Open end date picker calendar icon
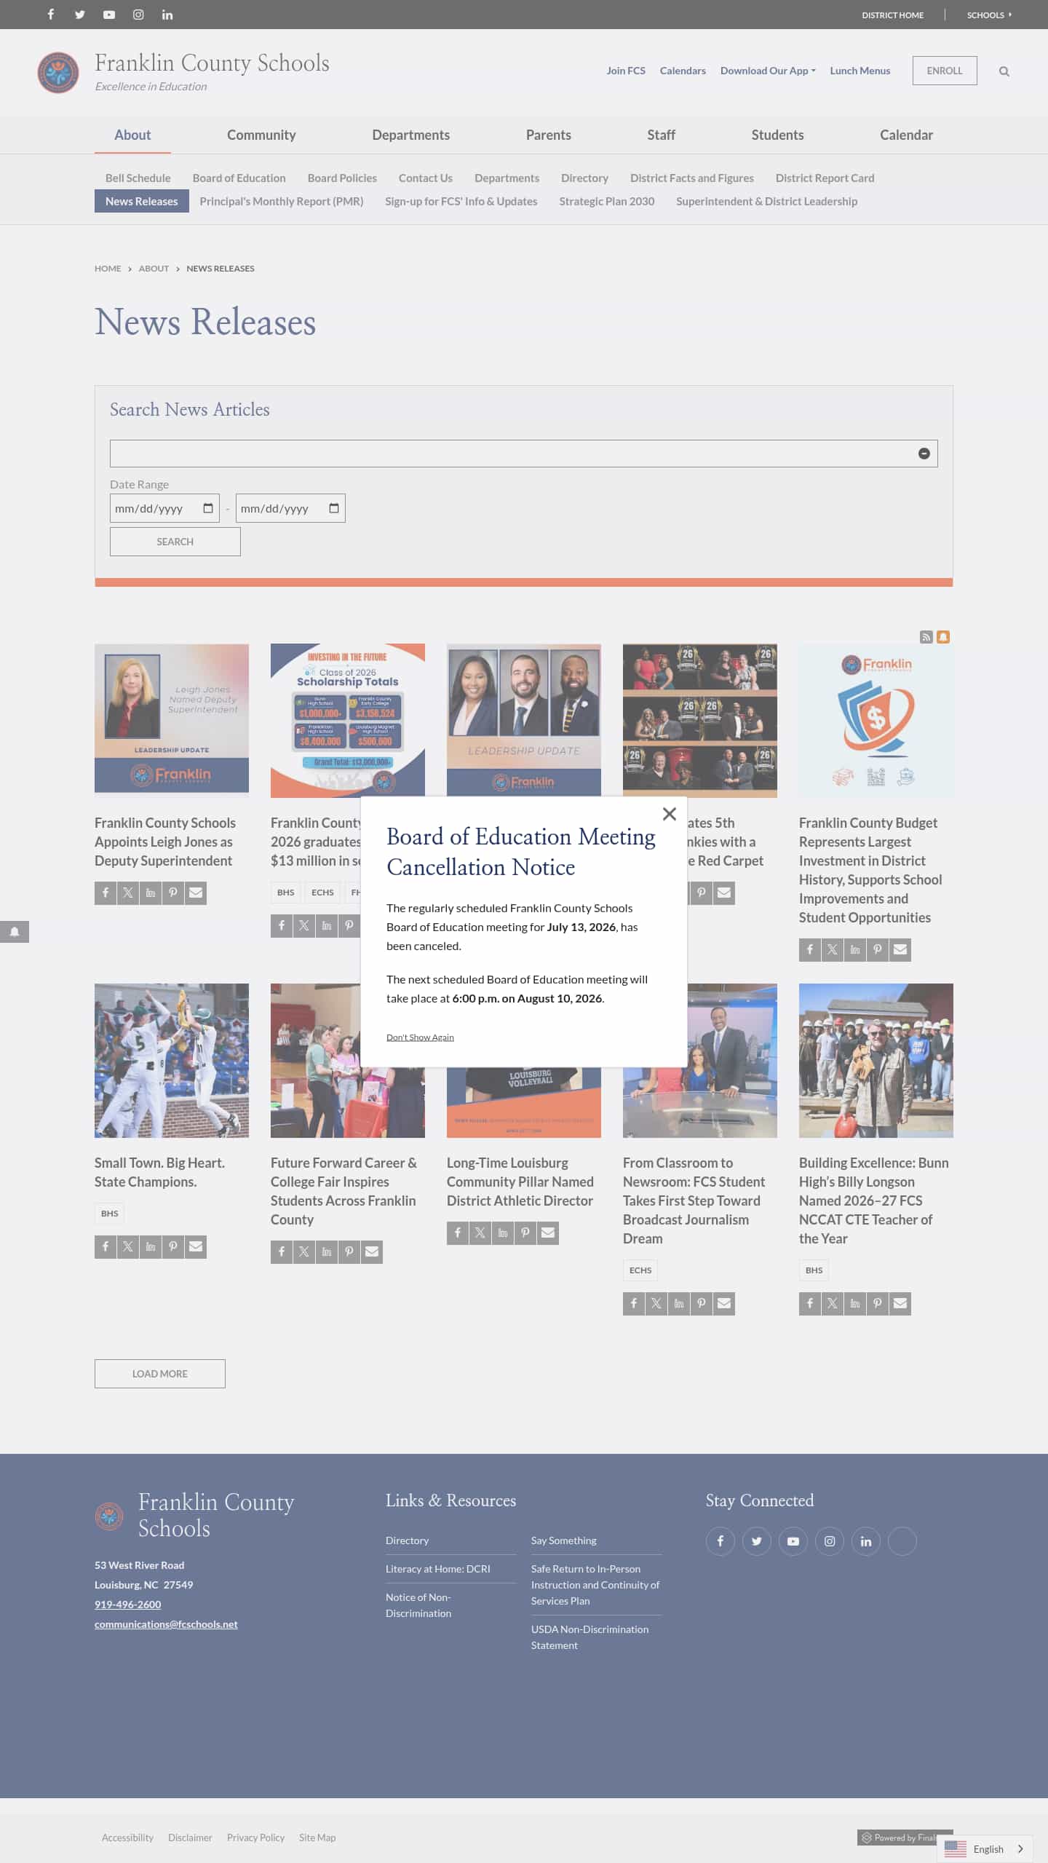This screenshot has width=1048, height=1863. pyautogui.click(x=334, y=508)
